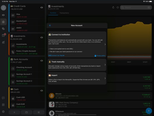Click the Forex / Crypto Account paperclip icon

(x=13, y=52)
